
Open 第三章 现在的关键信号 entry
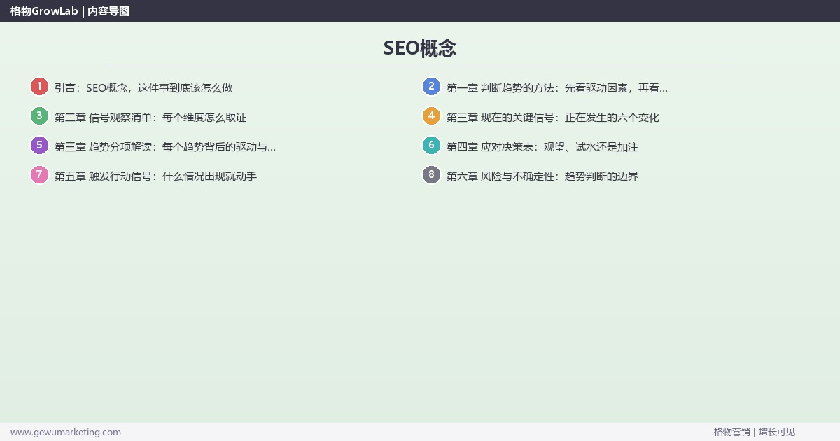[x=553, y=118]
